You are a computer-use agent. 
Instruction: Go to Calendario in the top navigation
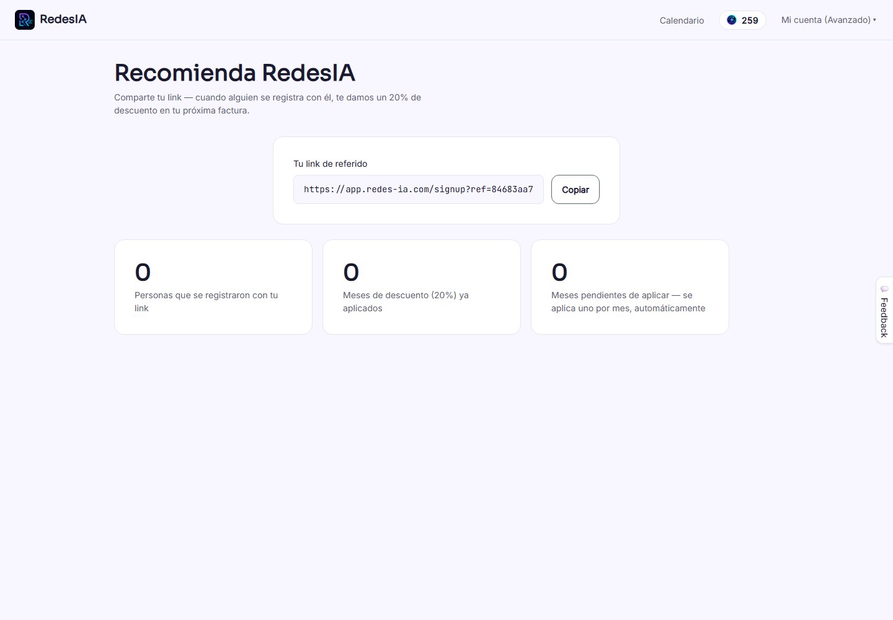pos(682,20)
